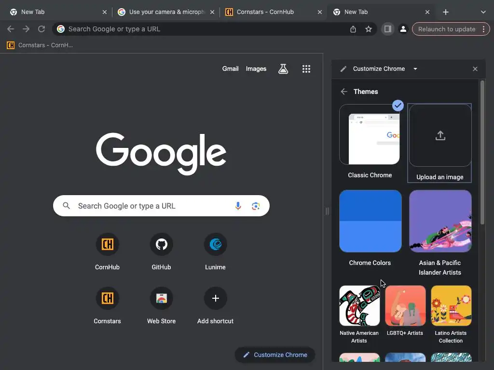This screenshot has width=494, height=370.
Task: Open the Web Store shortcut tile
Action: click(161, 305)
